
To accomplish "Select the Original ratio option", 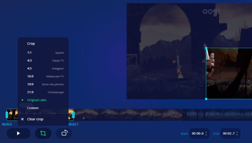I will [37, 100].
